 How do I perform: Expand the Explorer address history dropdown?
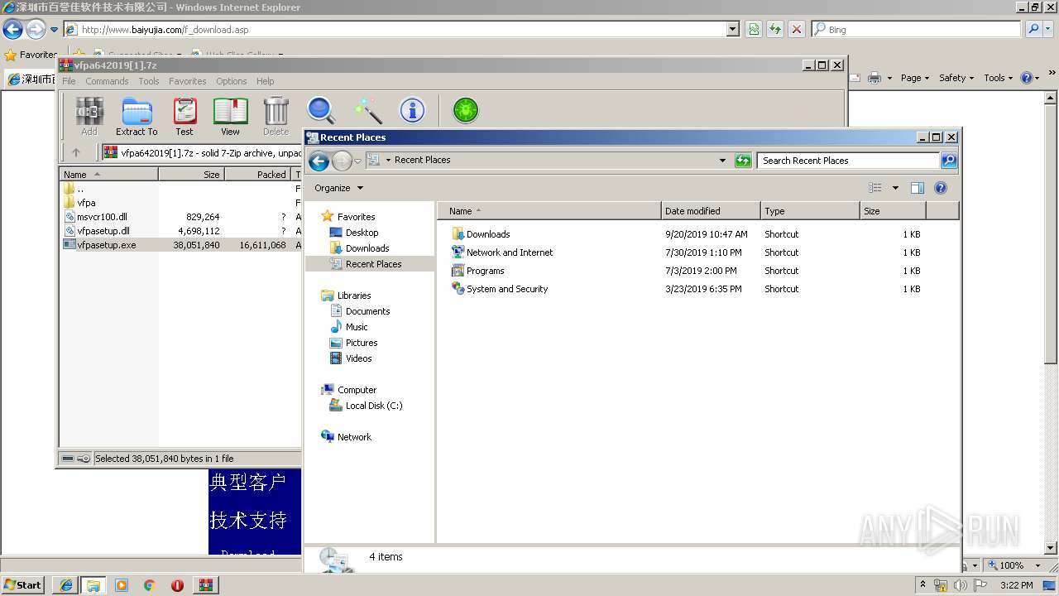[x=722, y=161]
